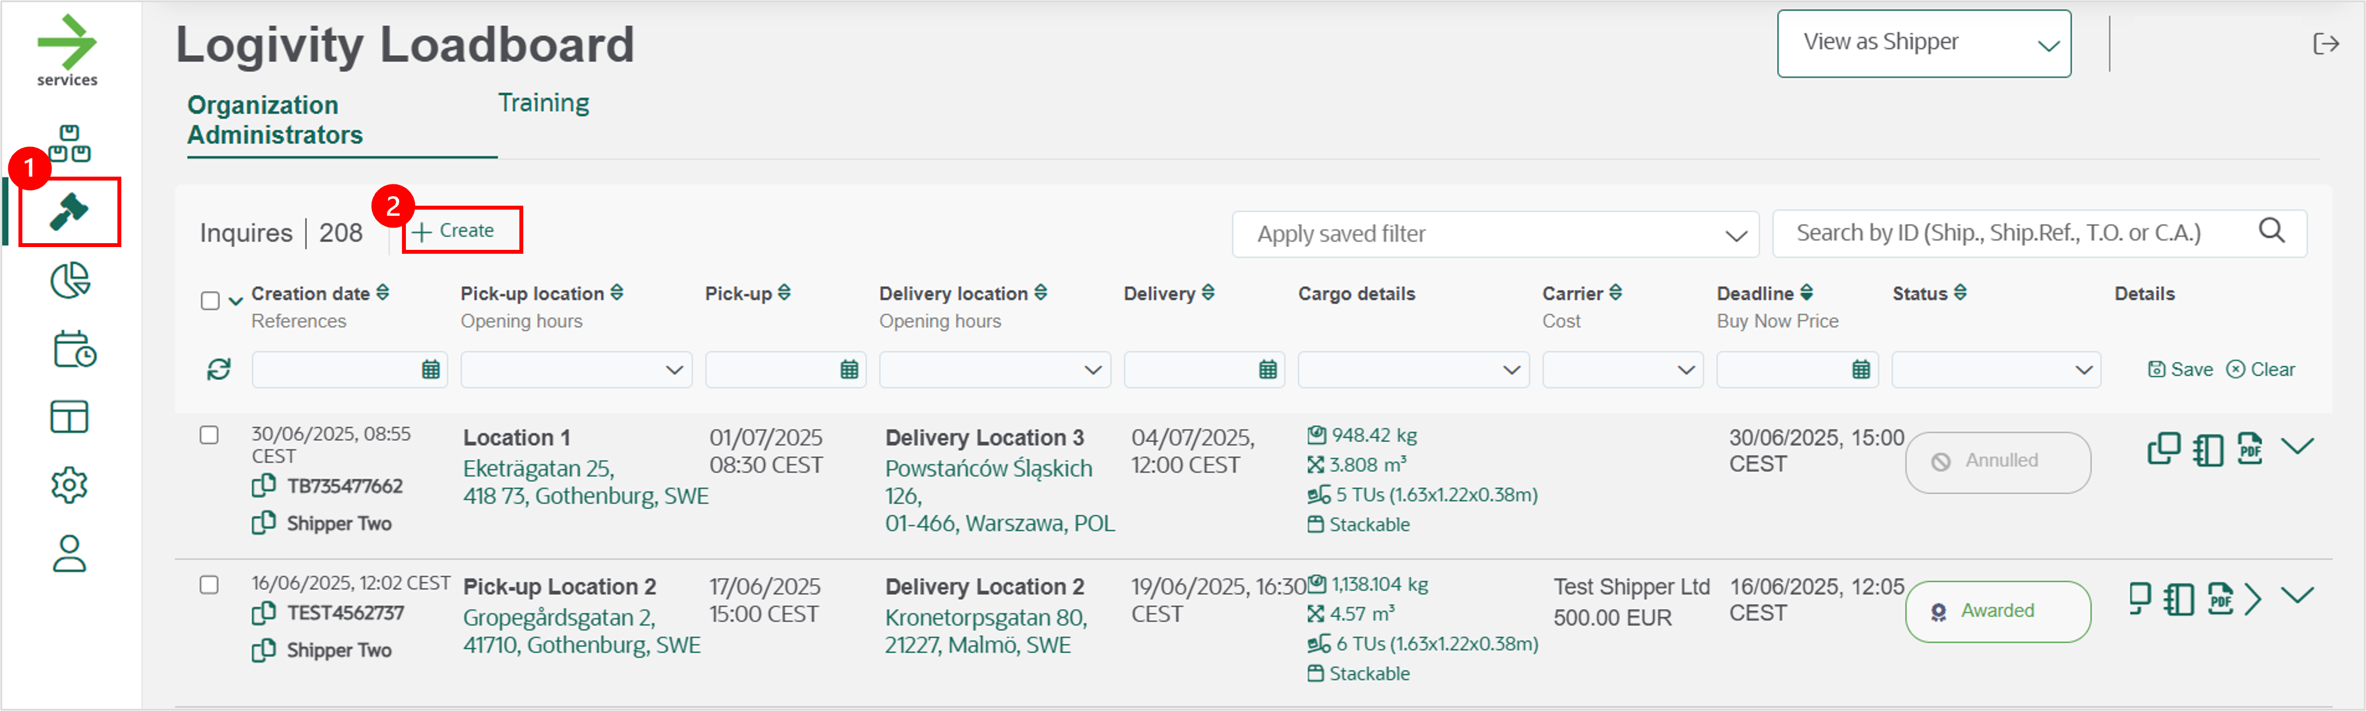
Task: Save the current filter
Action: pos(2179,369)
